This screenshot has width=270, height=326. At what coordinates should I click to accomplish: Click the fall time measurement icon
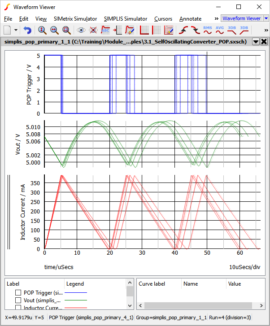coord(195,30)
